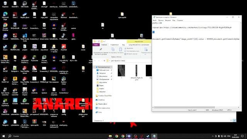Click Notepad's horizontal scrollbar thumb
The height and width of the screenshot is (139, 247).
pyautogui.click(x=184, y=107)
